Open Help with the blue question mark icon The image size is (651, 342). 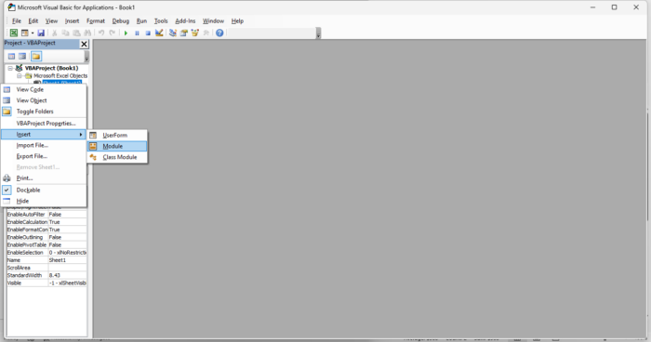219,33
